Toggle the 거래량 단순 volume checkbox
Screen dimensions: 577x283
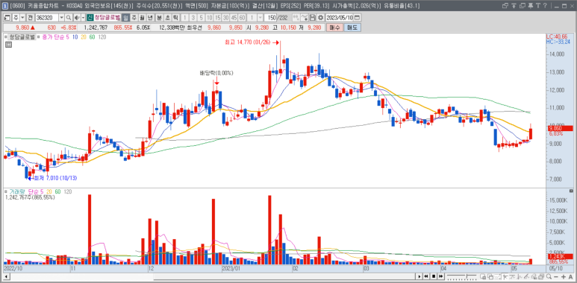pos(6,192)
